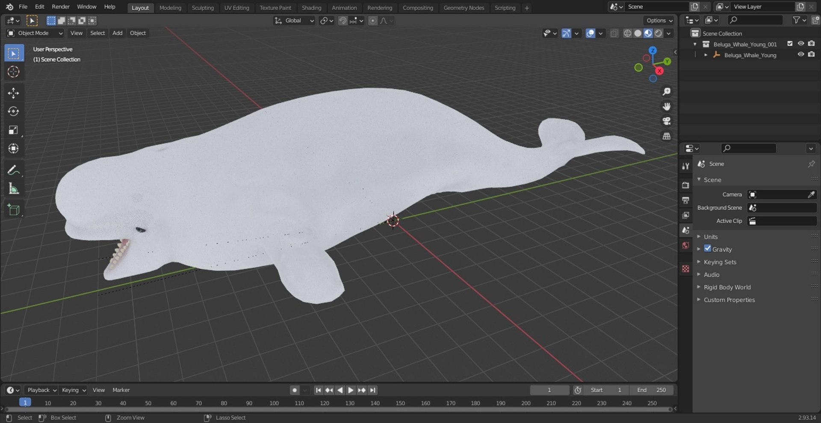Open the Keying dropdown
The width and height of the screenshot is (821, 423).
click(74, 390)
